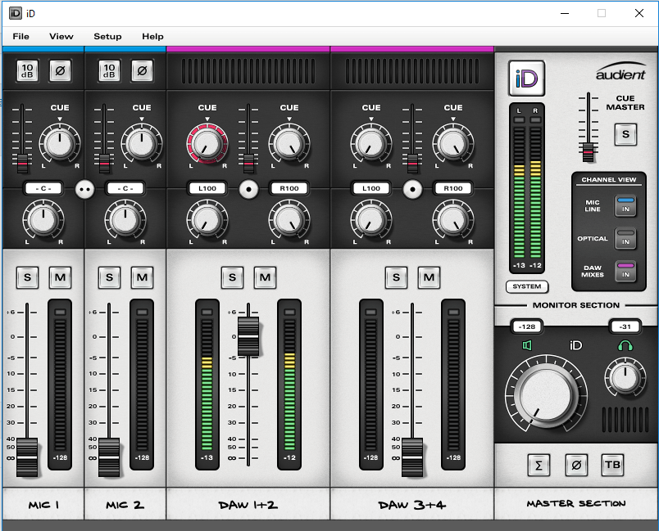Toggle the Optical channel view IN switch
This screenshot has width=659, height=531.
[626, 238]
